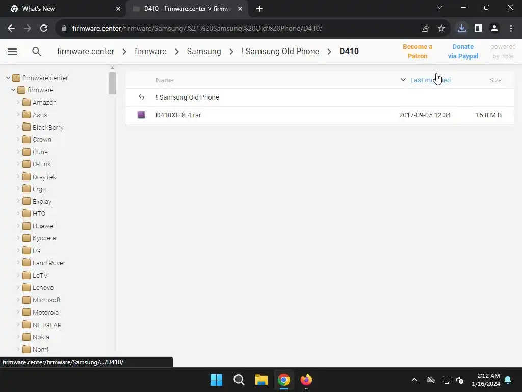
Task: Open notifications bell in tray
Action: click(x=508, y=380)
